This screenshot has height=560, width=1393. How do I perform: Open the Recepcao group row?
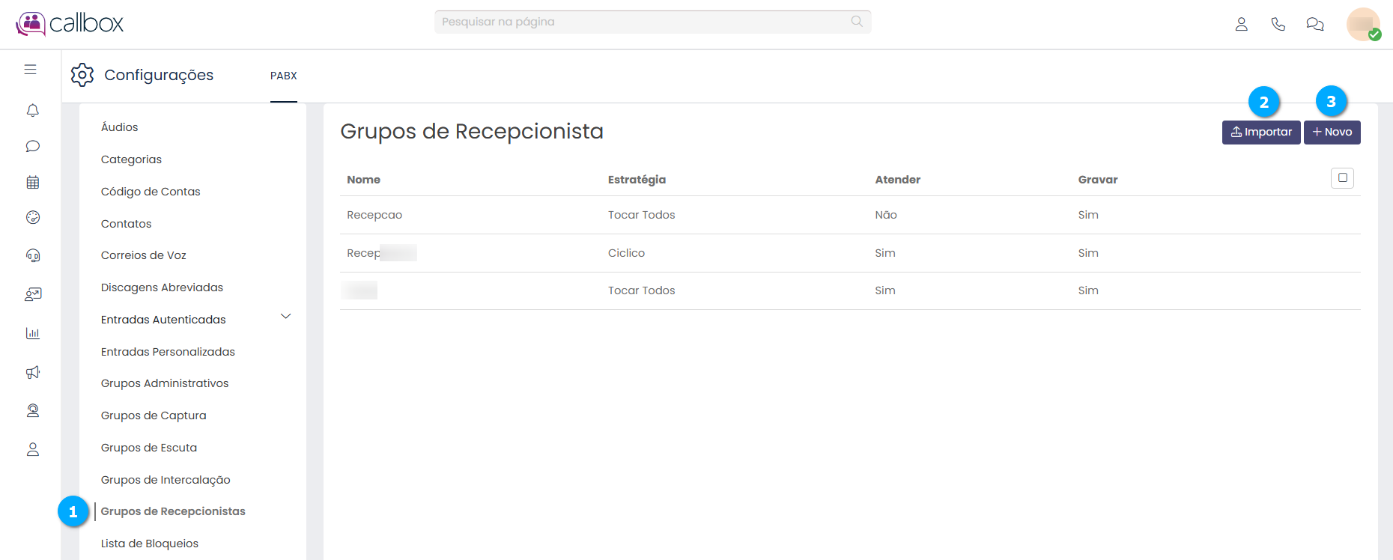(x=374, y=215)
